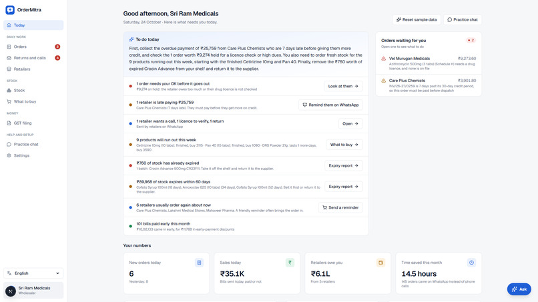Click the GST filing document icon
Viewport: 538px width, 302px height.
(x=9, y=123)
